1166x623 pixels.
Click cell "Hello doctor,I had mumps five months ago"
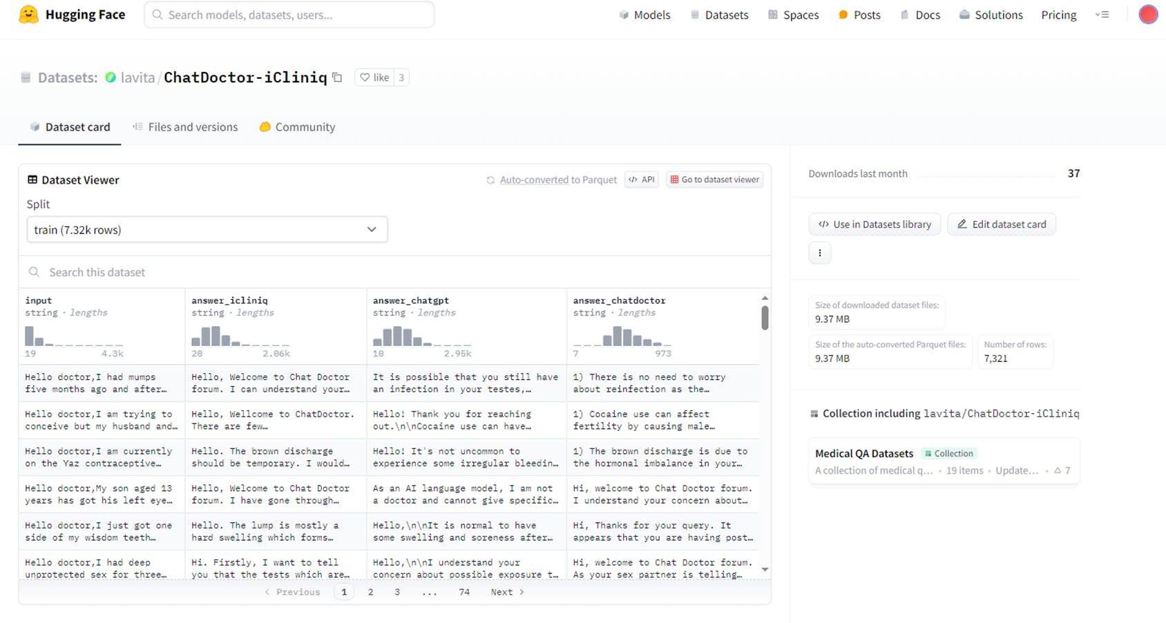pyautogui.click(x=102, y=383)
